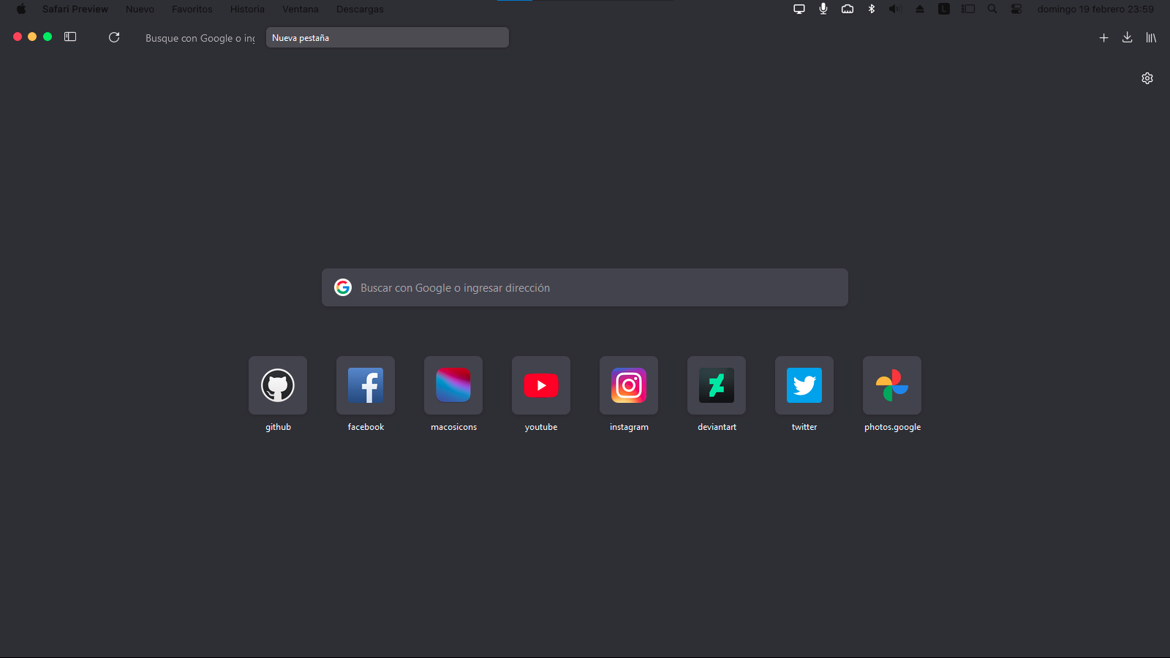Open the macosicons favorite shortcut
1170x658 pixels.
[453, 385]
